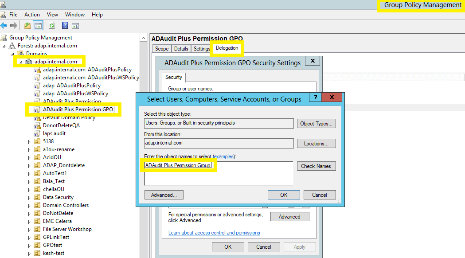Click the Object Types button
Viewport: 465px width, 258px height.
coord(316,123)
